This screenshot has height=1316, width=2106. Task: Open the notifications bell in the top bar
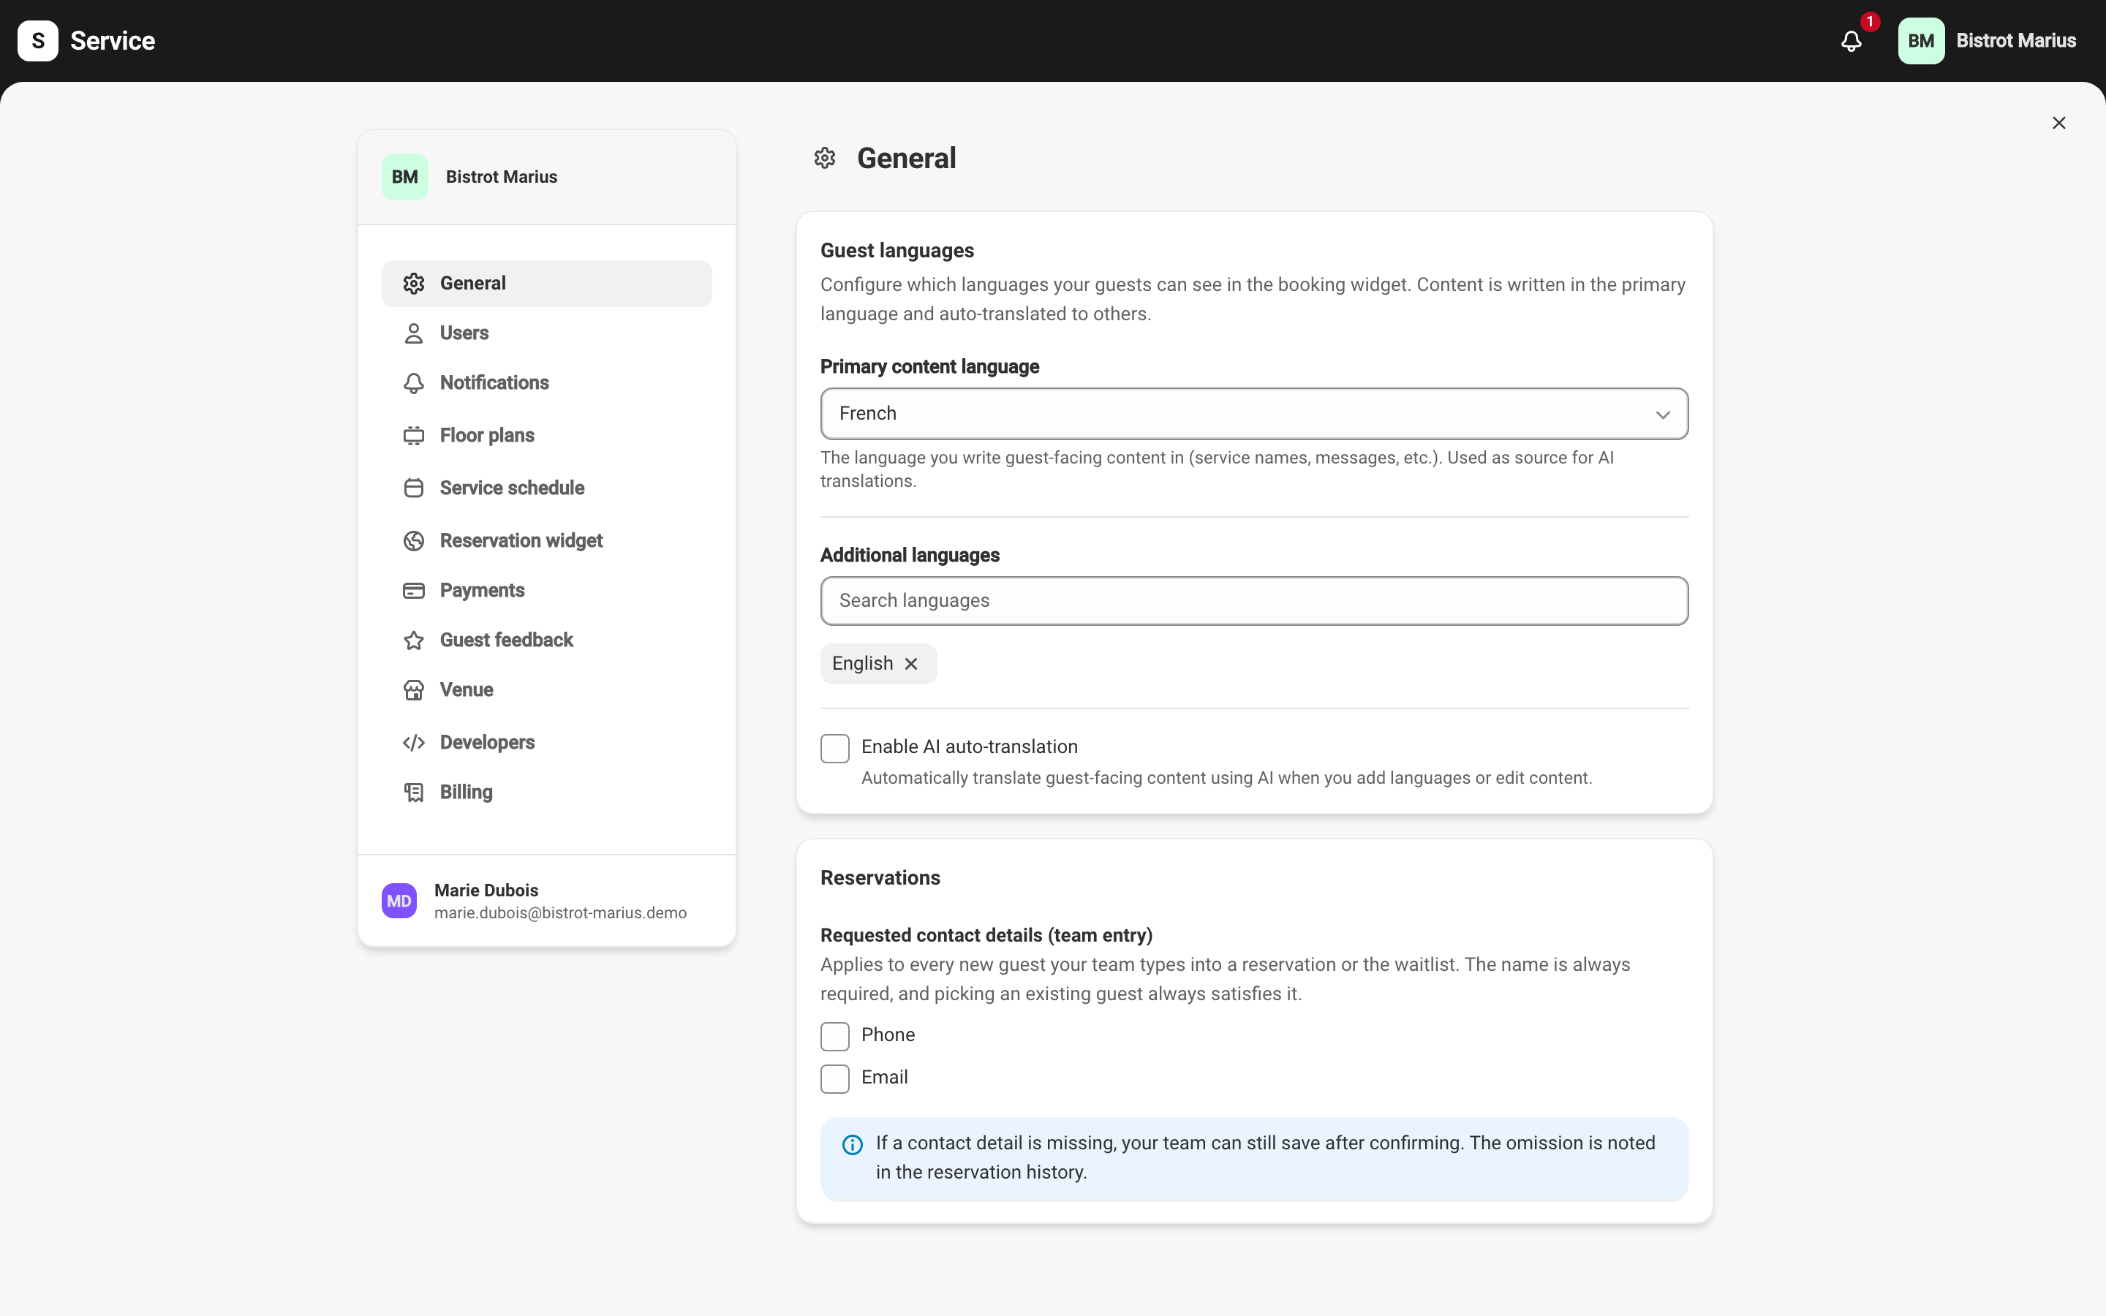tap(1851, 41)
